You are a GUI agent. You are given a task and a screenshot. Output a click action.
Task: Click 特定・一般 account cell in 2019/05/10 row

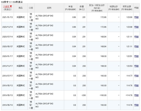click(31, 105)
